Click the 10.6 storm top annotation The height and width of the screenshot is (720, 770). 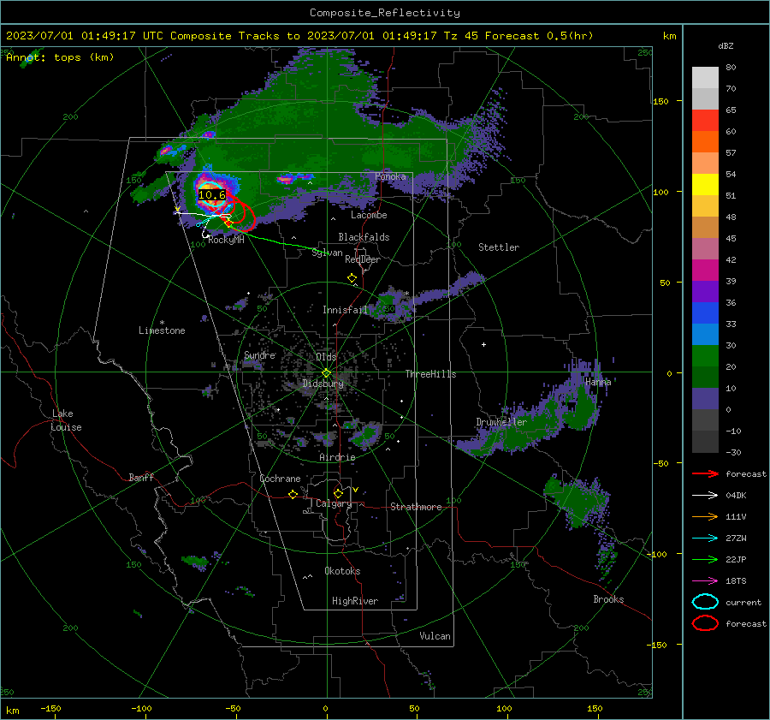pos(211,195)
